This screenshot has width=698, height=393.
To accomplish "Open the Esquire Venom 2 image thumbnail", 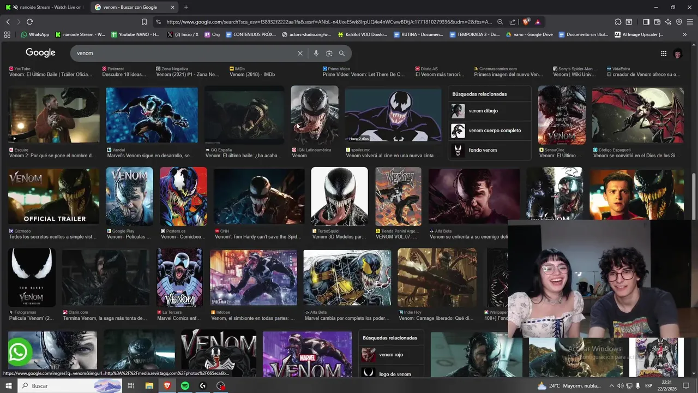I will (53, 115).
